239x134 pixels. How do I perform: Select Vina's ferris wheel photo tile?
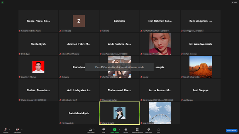click(160, 113)
